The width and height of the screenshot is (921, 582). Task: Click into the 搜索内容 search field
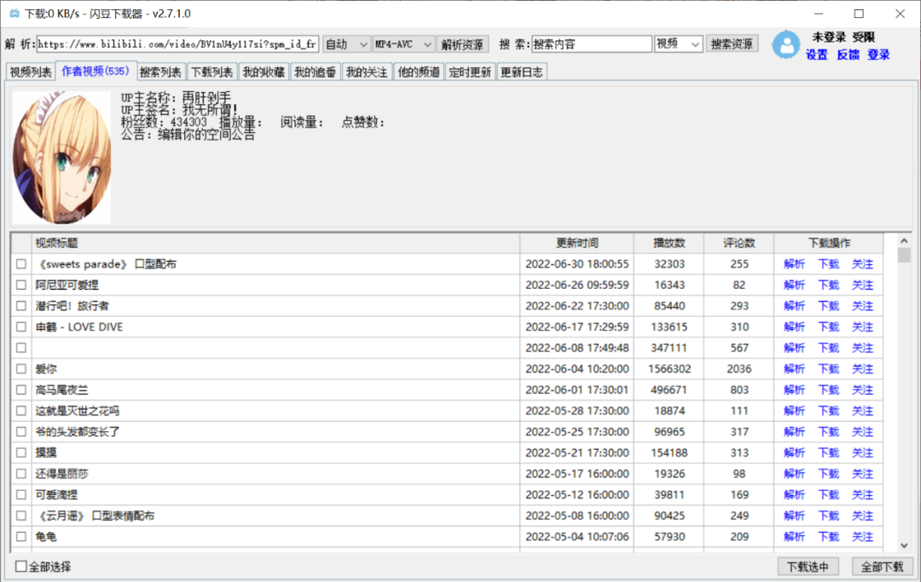(x=591, y=44)
